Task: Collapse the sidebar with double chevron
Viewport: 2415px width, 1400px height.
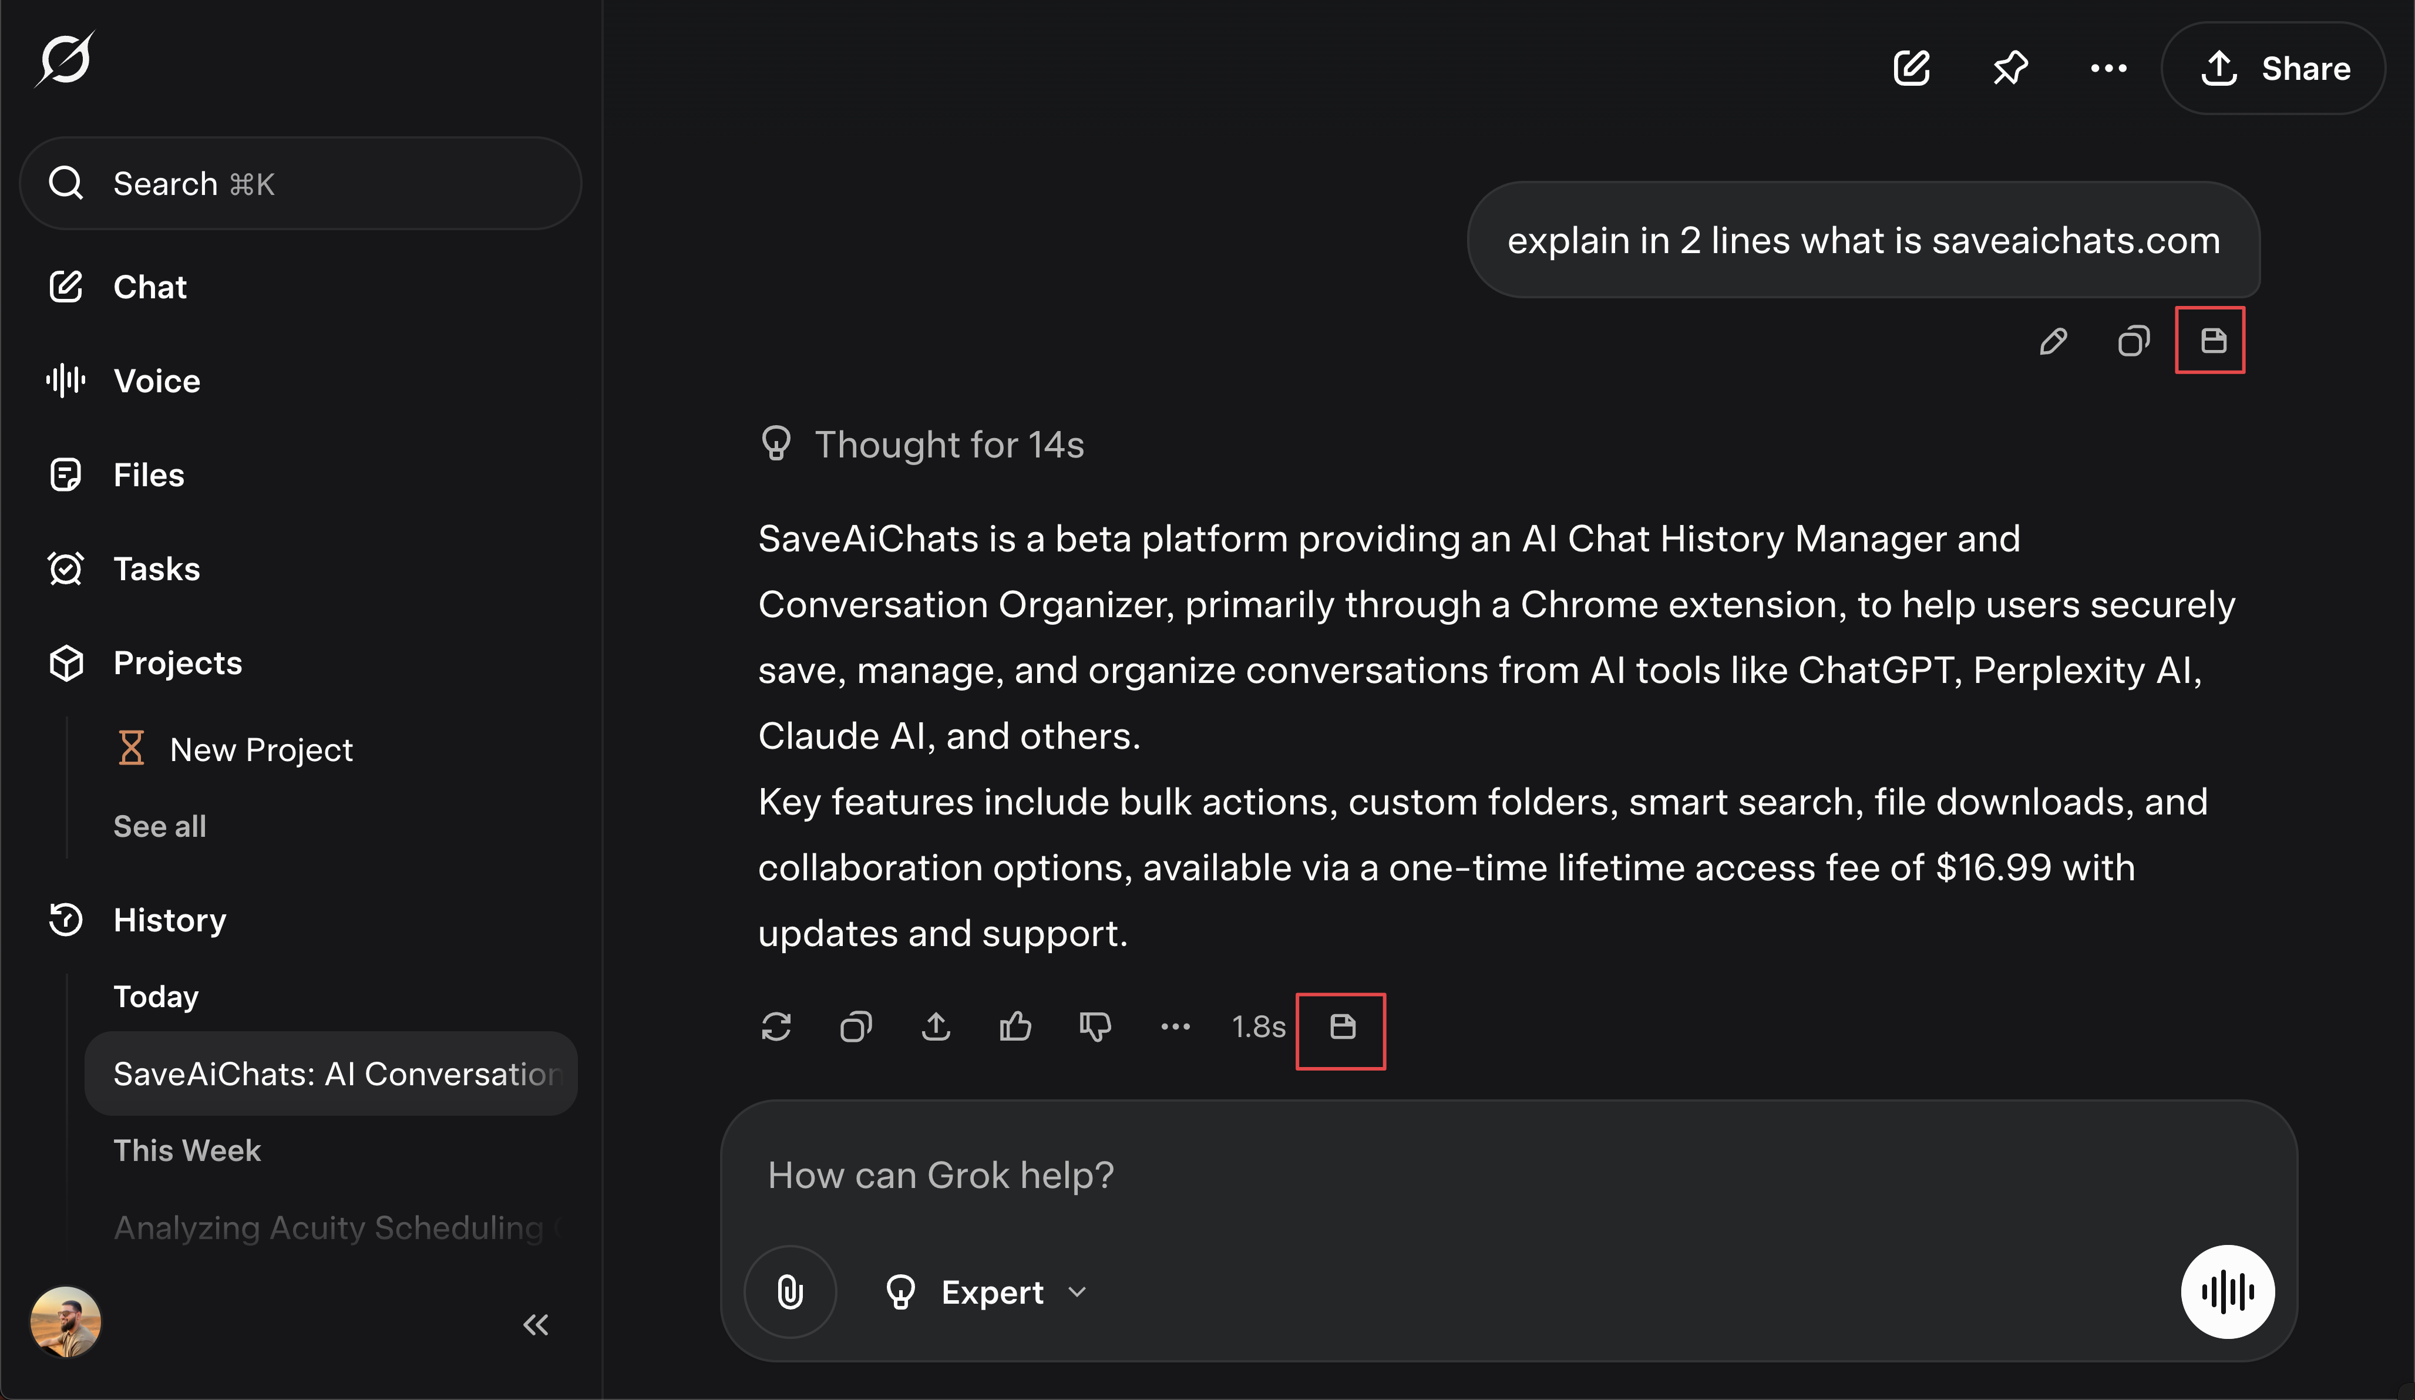Action: click(x=536, y=1324)
